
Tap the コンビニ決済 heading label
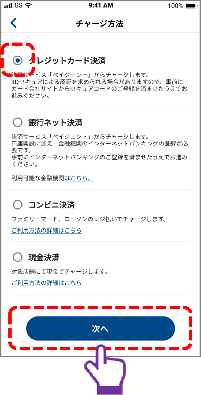click(x=52, y=205)
